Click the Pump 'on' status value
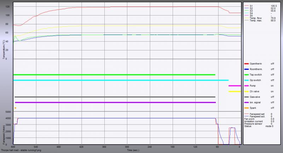This screenshot has height=153, width=283. pos(272,86)
